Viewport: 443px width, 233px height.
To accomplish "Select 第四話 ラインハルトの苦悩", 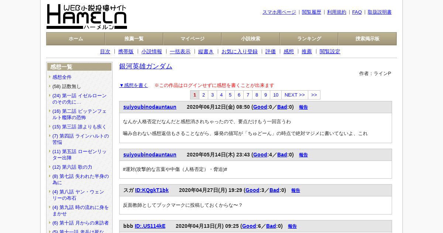I will (x=80, y=139).
